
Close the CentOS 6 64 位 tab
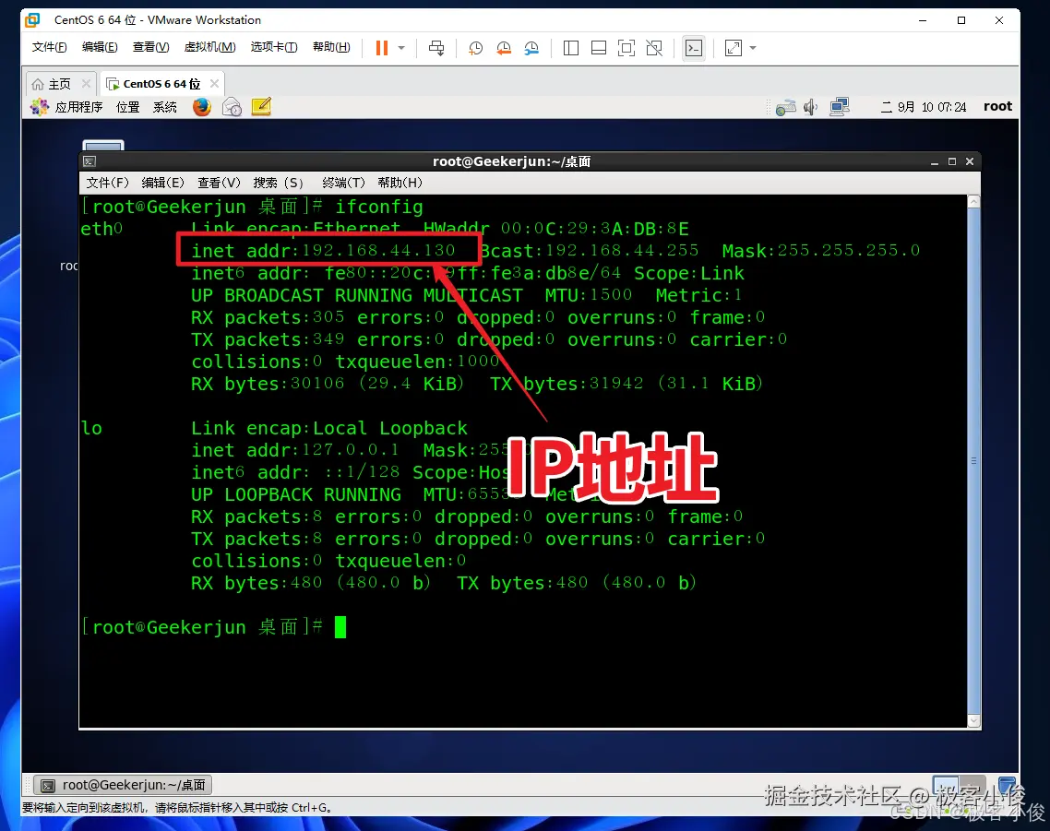tap(214, 83)
